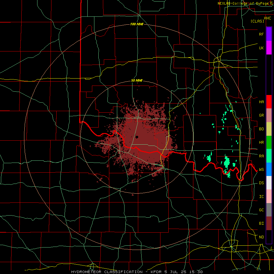Click the HHC product label
The width and height of the screenshot is (274, 274).
(x=267, y=18)
